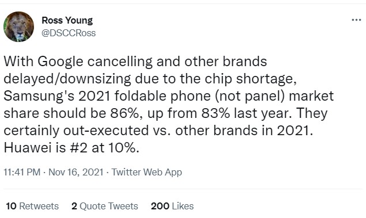366x218 pixels.
Task: Click the tweet line mentioning Huawei at 10%
Action: pyautogui.click(x=71, y=148)
